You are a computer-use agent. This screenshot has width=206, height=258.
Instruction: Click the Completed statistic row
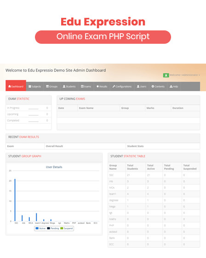pos(29,120)
